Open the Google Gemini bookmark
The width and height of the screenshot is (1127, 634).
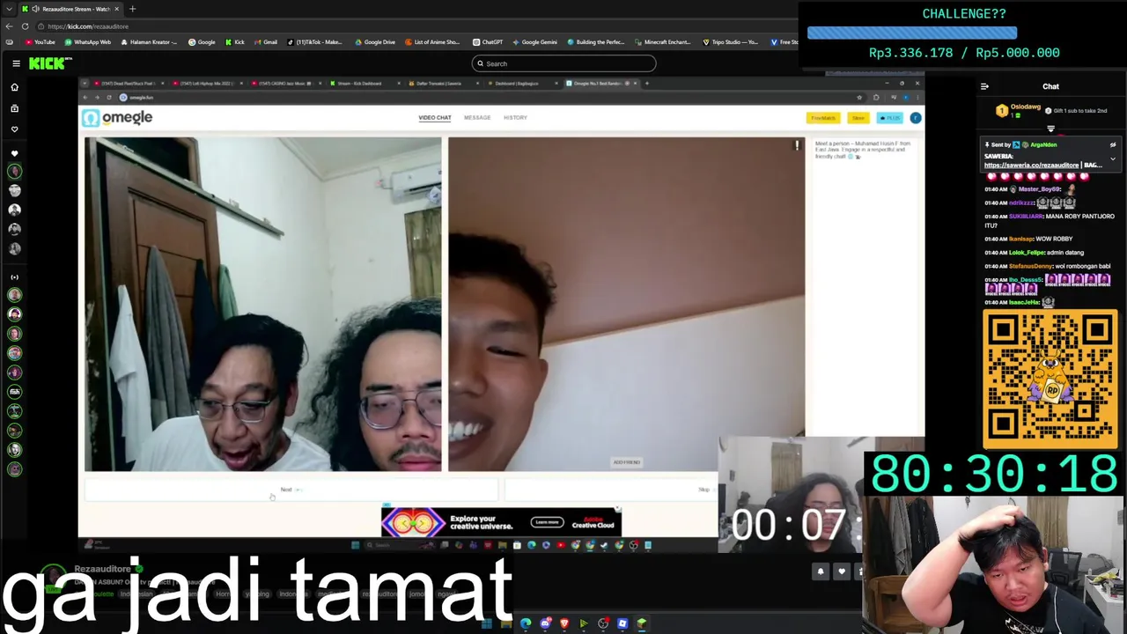point(534,42)
